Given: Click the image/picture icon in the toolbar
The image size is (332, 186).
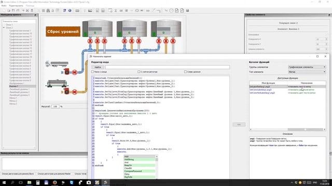Looking at the screenshot, I should coord(90,10).
